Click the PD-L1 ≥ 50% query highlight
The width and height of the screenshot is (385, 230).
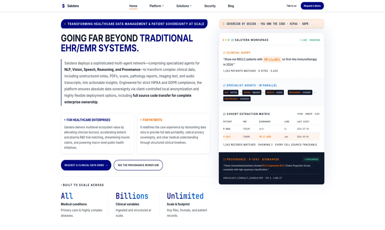tap(272, 60)
